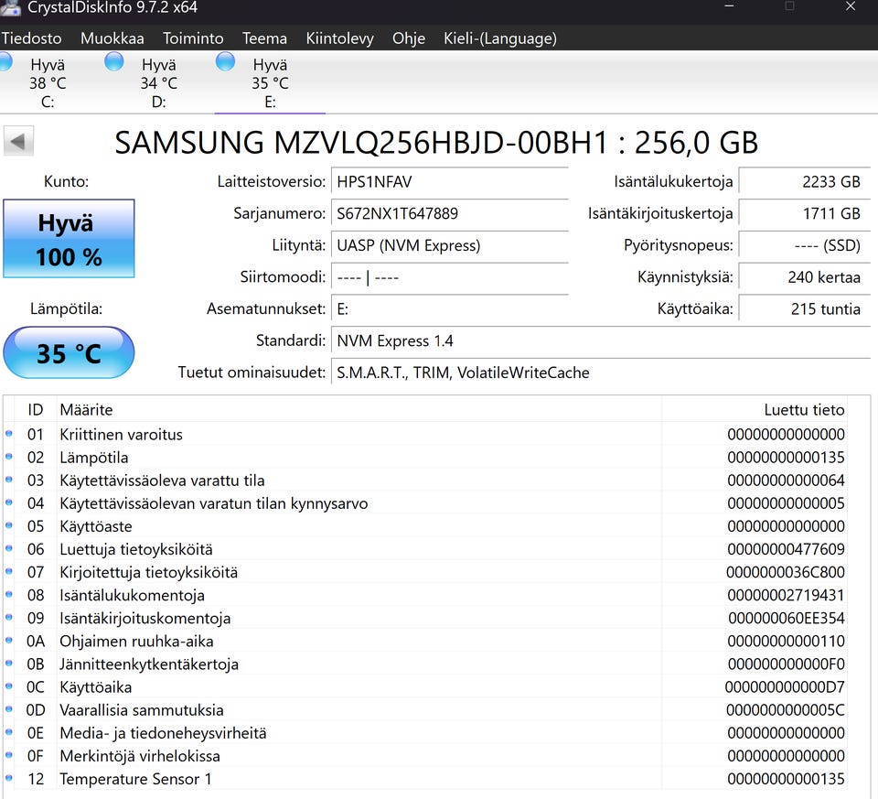Open the Kieli-(Language) menu
Viewport: 878px width, 799px height.
point(499,38)
